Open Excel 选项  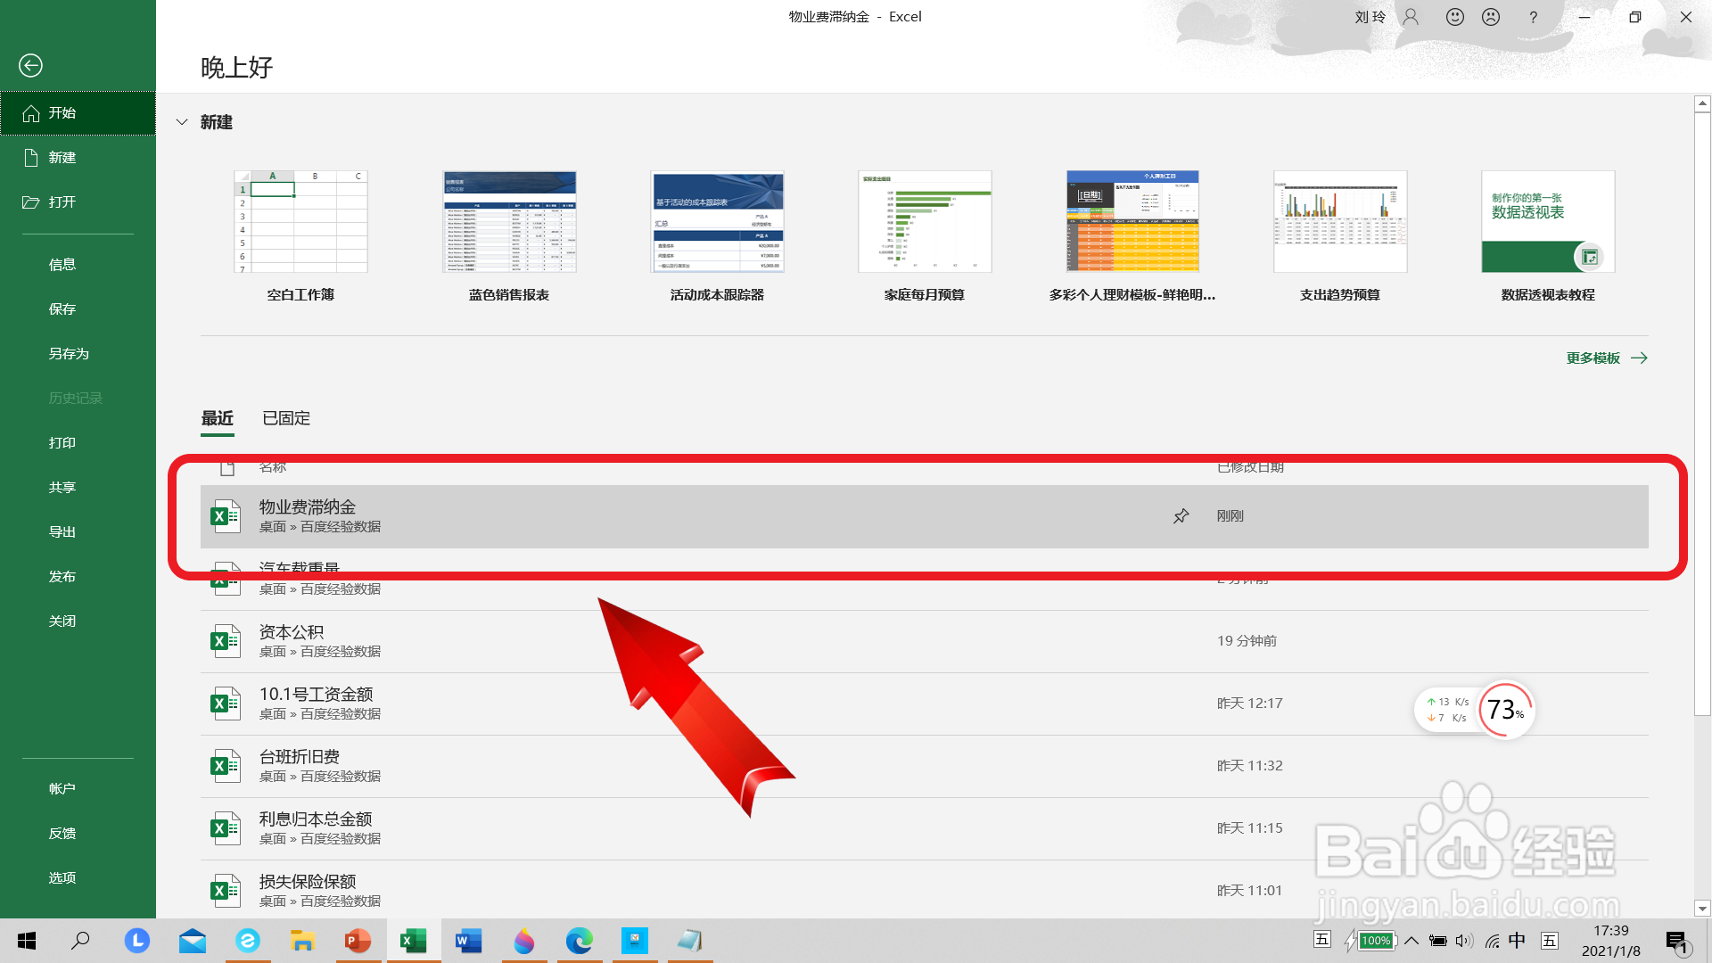coord(78,878)
